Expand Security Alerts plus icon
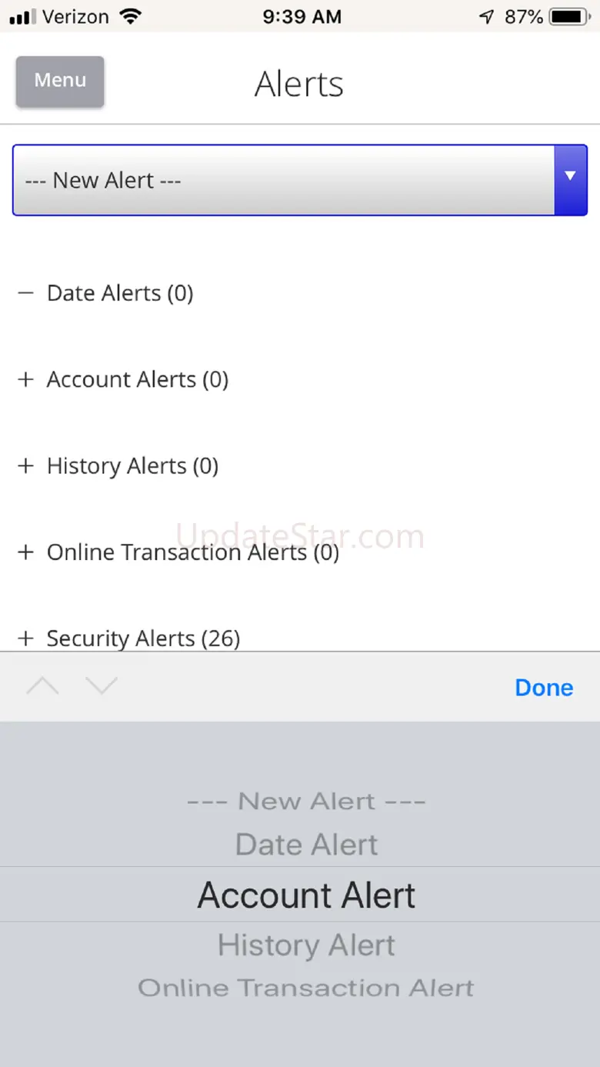 [26, 639]
